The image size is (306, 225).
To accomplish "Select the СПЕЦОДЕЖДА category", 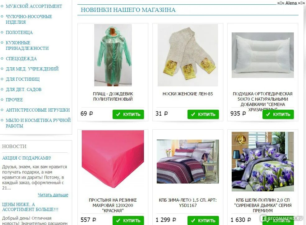I will coord(21,59).
